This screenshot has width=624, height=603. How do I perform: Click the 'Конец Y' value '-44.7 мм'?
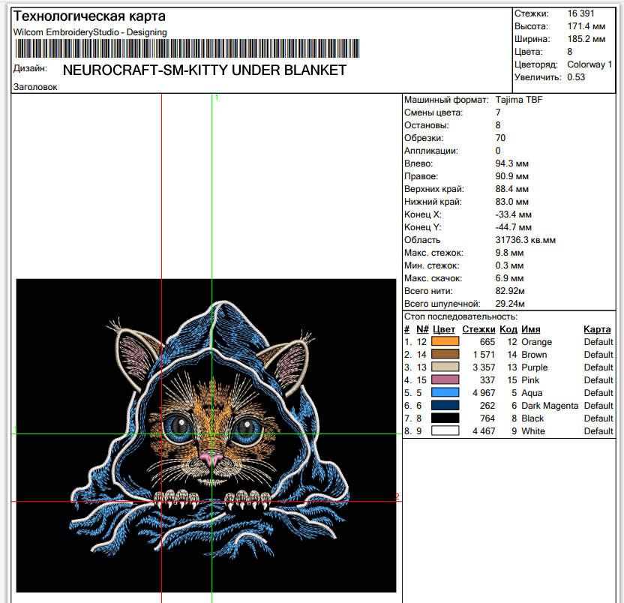tap(513, 227)
